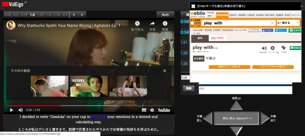Click the blue 'play with' subtitle link
The image size is (305, 136).
coord(99,117)
